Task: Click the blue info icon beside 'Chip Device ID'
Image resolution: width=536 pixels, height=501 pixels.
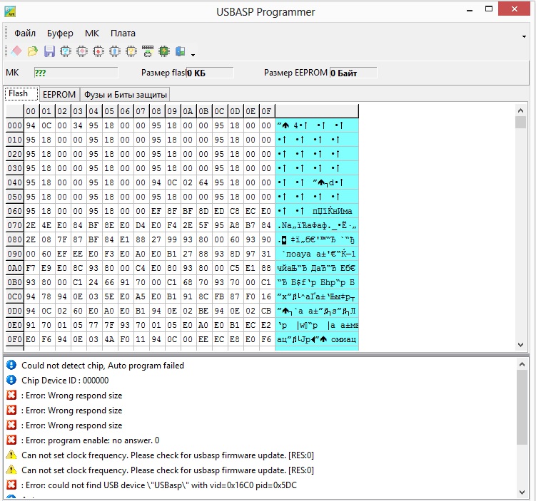Action: (11, 380)
